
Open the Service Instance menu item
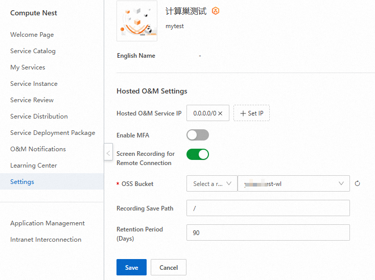point(34,84)
